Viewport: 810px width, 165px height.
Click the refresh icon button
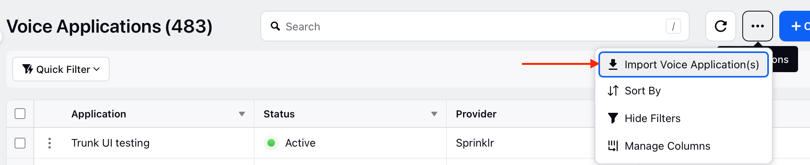coord(720,26)
